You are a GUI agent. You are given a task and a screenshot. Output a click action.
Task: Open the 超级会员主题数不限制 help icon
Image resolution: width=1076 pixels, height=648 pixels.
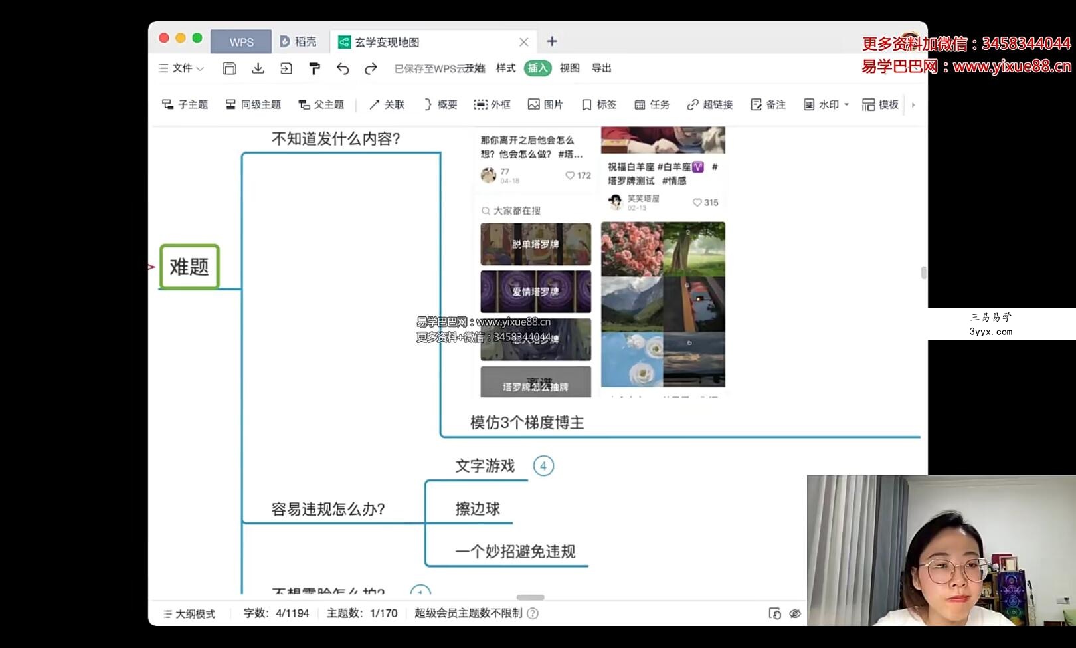533,613
